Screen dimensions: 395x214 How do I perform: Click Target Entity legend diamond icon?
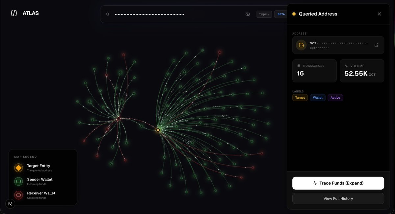(18, 168)
